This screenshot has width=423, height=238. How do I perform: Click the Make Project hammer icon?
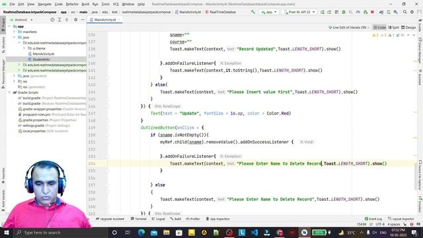[252, 12]
